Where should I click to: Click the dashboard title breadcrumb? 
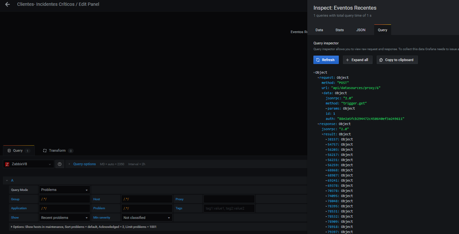pyautogui.click(x=58, y=4)
